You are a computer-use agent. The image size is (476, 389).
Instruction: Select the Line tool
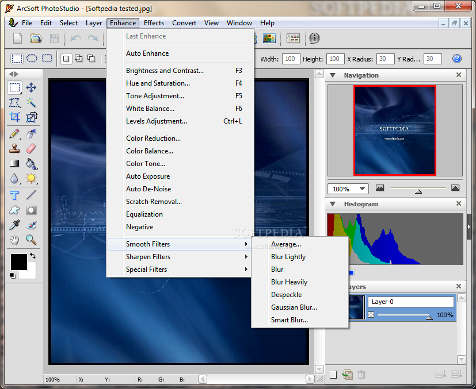[31, 195]
